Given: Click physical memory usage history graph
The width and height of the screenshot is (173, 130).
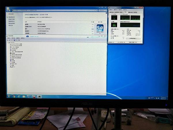Looking at the screenshot, I should [x=130, y=25].
